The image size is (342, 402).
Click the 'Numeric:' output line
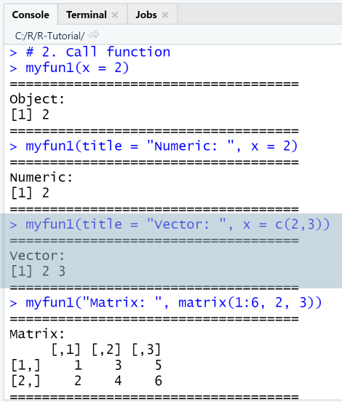[x=41, y=178]
